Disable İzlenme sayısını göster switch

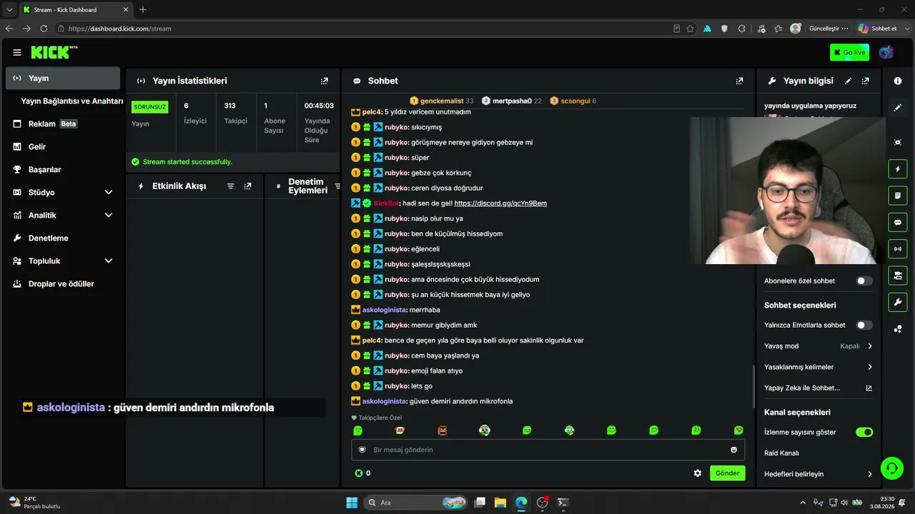click(864, 432)
